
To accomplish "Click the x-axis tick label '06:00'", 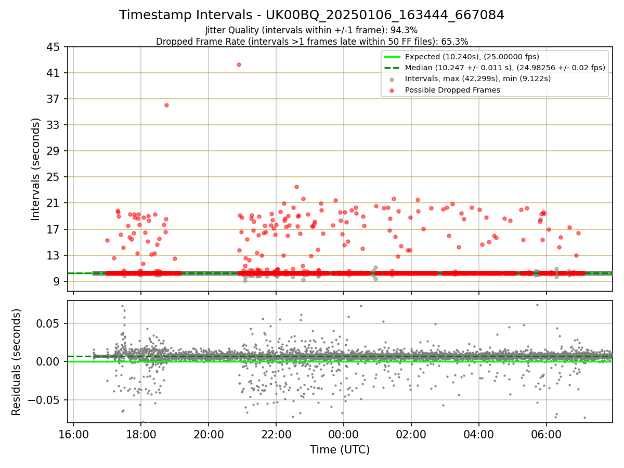I will coord(547,434).
